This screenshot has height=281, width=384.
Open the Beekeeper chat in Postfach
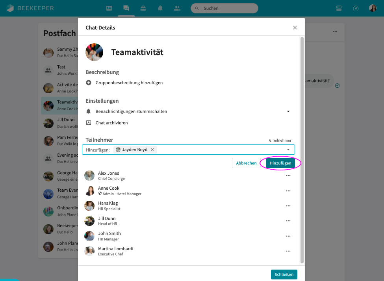click(x=60, y=229)
